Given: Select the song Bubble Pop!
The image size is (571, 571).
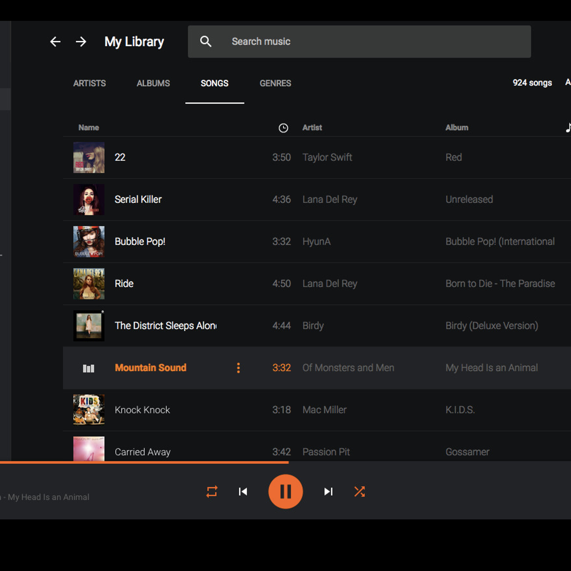Looking at the screenshot, I should point(140,242).
